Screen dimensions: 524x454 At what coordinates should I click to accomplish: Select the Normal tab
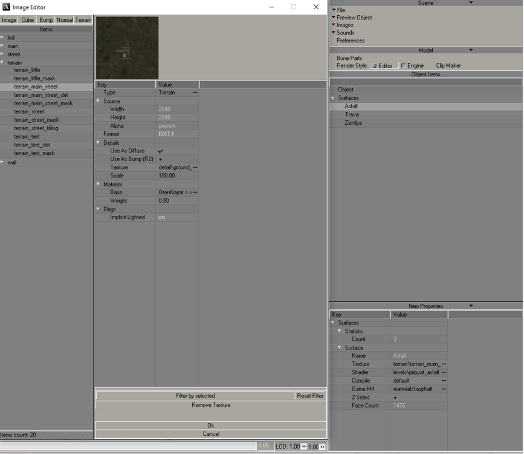pyautogui.click(x=65, y=20)
